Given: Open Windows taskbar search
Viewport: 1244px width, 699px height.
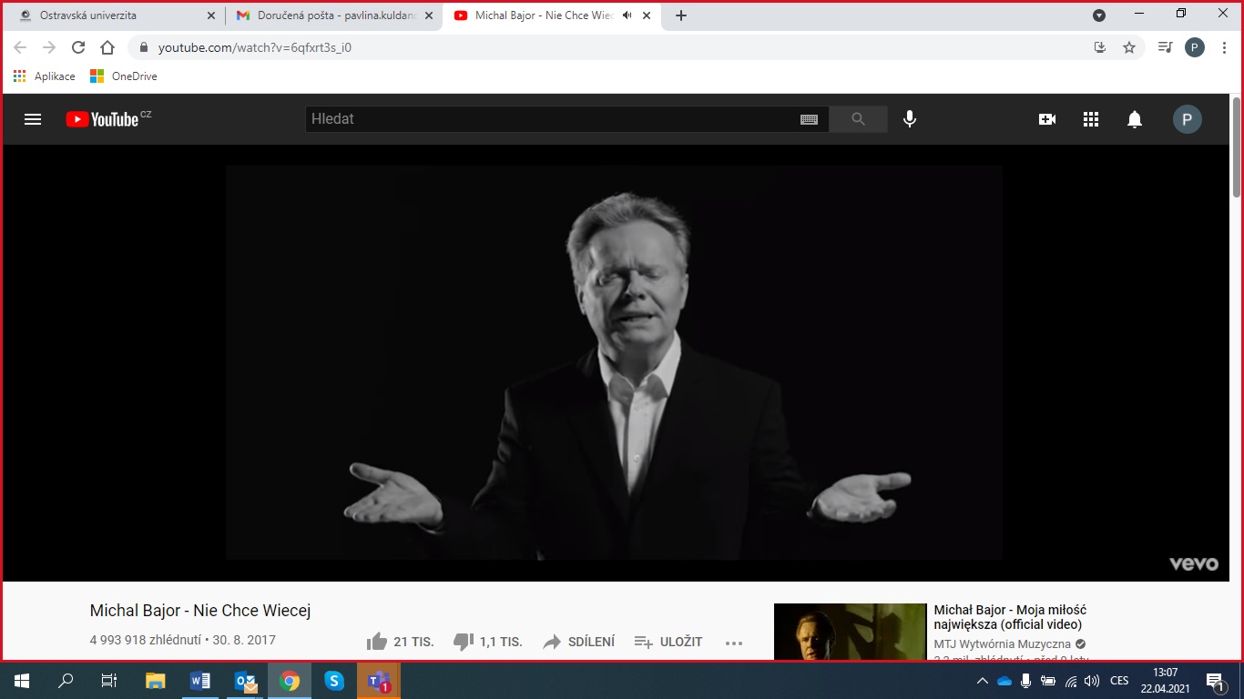Looking at the screenshot, I should point(66,681).
